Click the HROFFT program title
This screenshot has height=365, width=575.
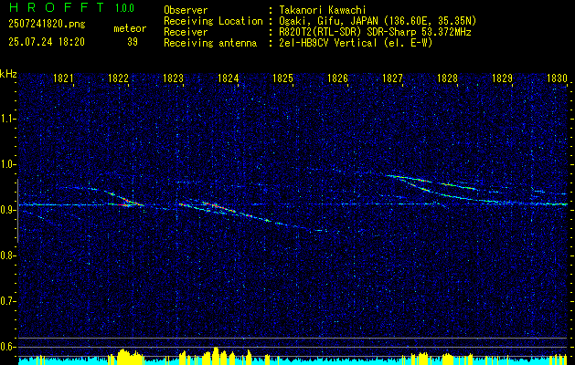58,7
